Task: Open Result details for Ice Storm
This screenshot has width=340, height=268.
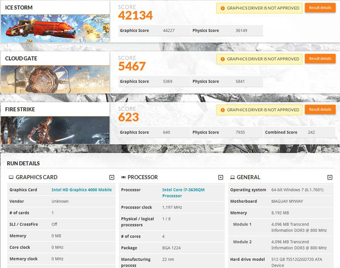Action: (320, 8)
